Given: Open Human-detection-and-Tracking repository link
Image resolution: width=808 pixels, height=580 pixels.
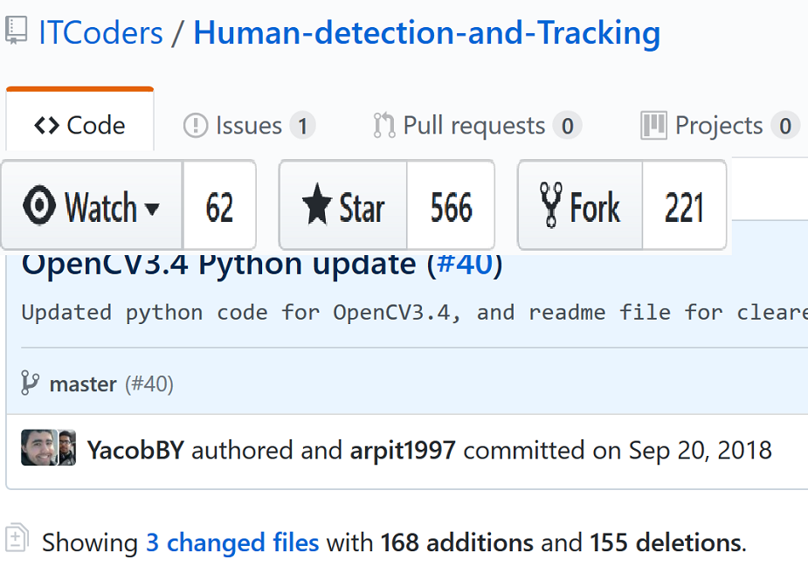Looking at the screenshot, I should pyautogui.click(x=426, y=33).
